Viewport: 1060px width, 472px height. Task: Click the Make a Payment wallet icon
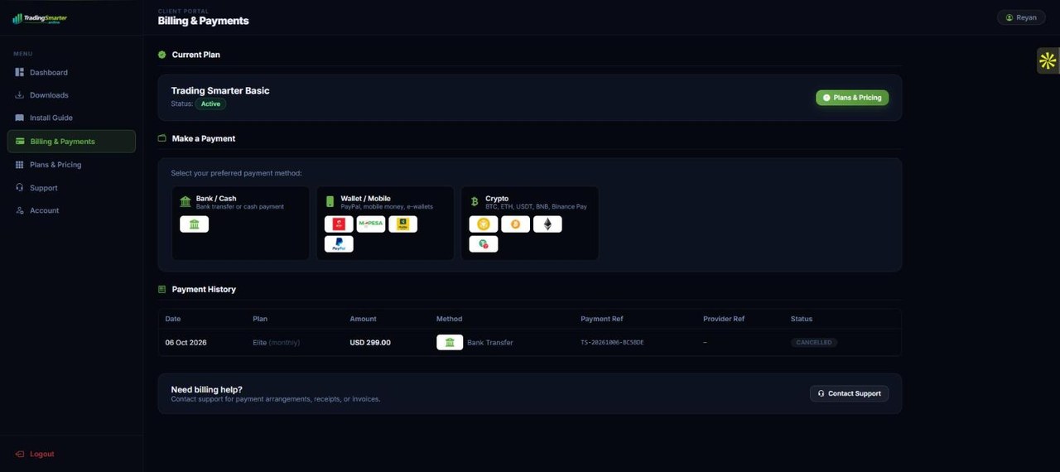[x=162, y=138]
